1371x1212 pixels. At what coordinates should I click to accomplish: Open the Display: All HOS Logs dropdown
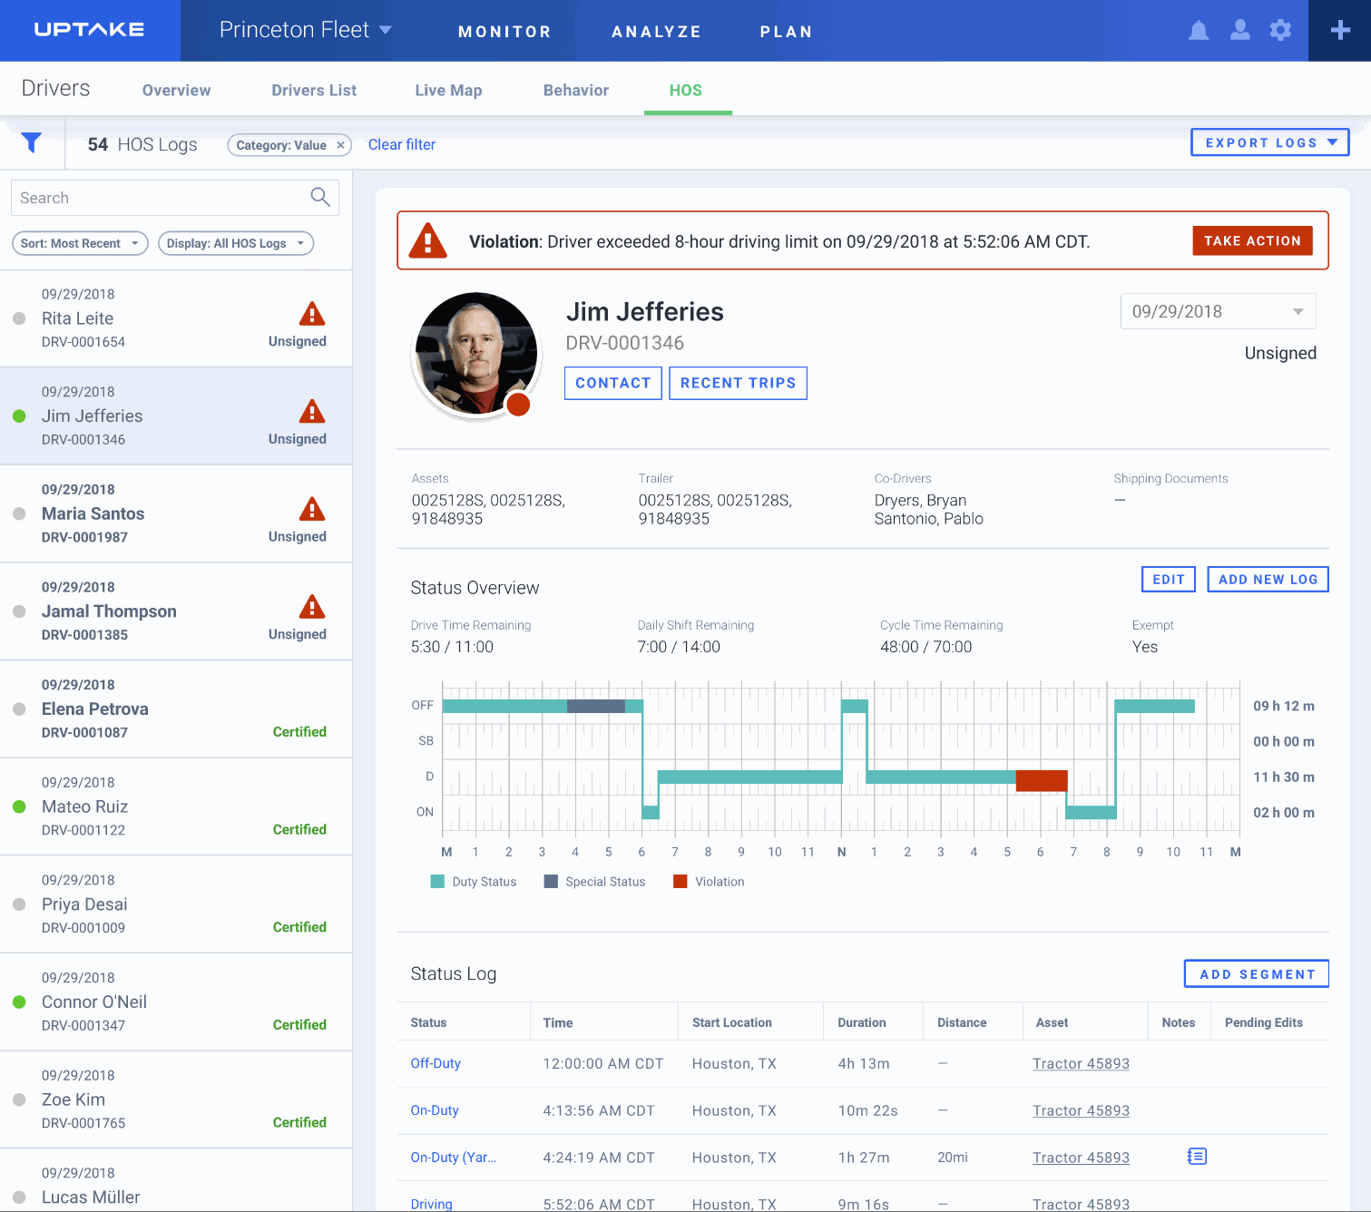tap(236, 243)
